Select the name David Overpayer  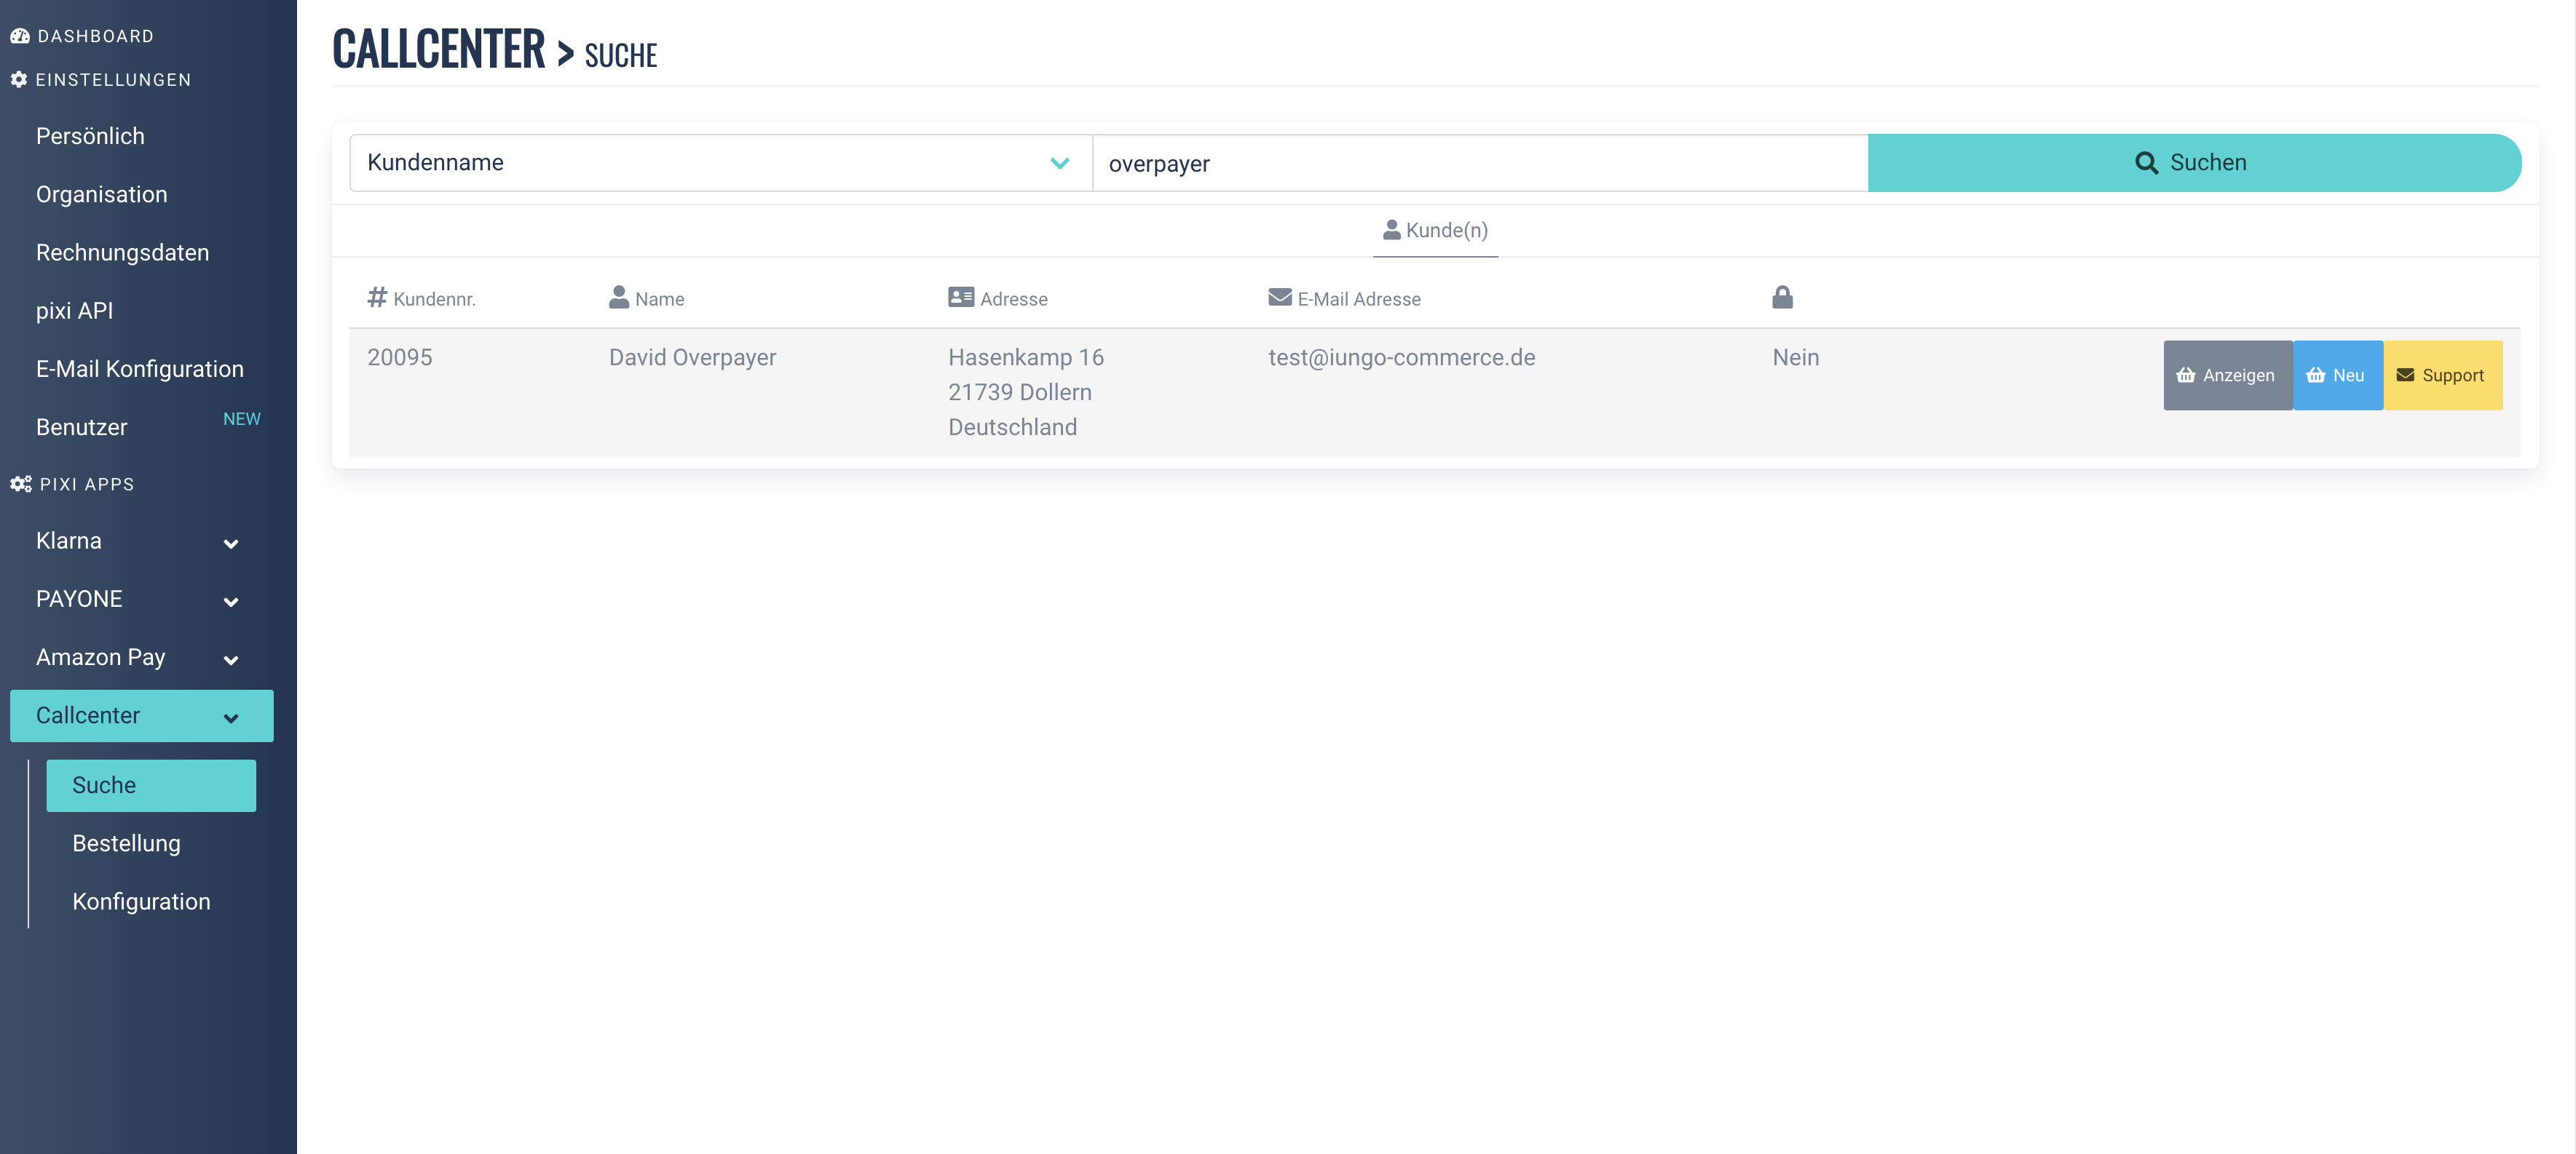[693, 358]
